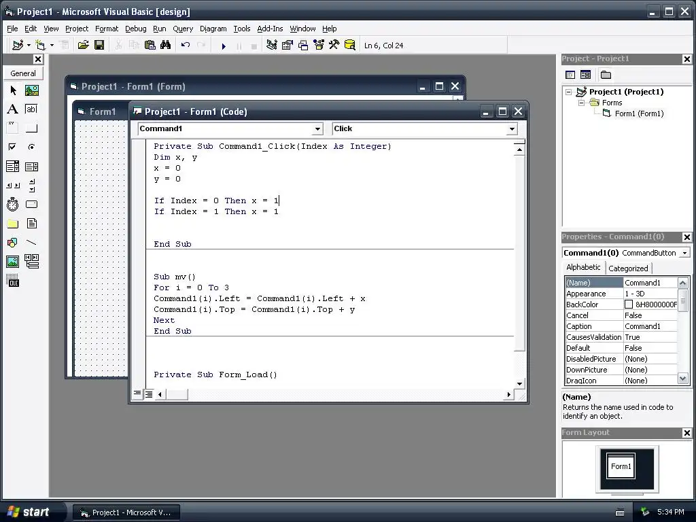696x522 pixels.
Task: Click the code window horizontal scroll-right arrow
Action: [x=508, y=394]
